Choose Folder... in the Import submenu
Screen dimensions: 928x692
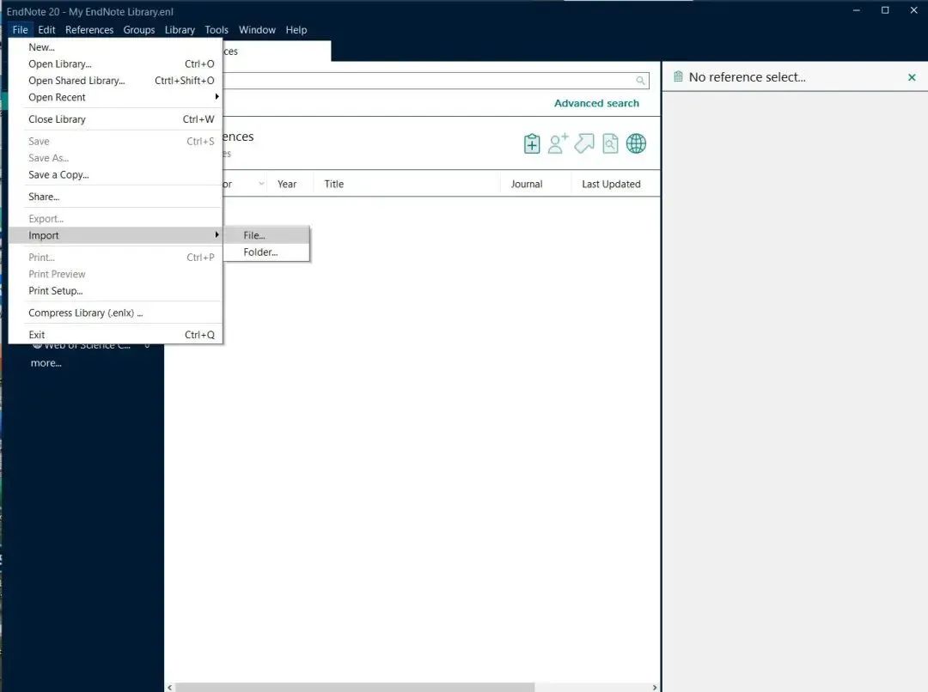tap(267, 252)
